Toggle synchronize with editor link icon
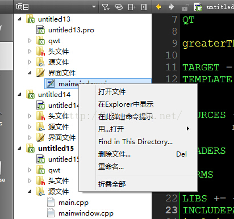Image resolution: width=234 pixels, height=219 pixels. pyautogui.click(x=119, y=7)
